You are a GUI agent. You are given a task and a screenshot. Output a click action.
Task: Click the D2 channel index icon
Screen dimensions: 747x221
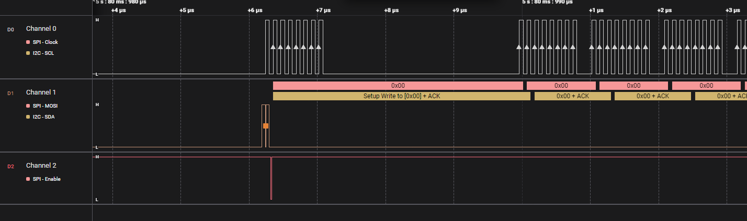(x=10, y=166)
